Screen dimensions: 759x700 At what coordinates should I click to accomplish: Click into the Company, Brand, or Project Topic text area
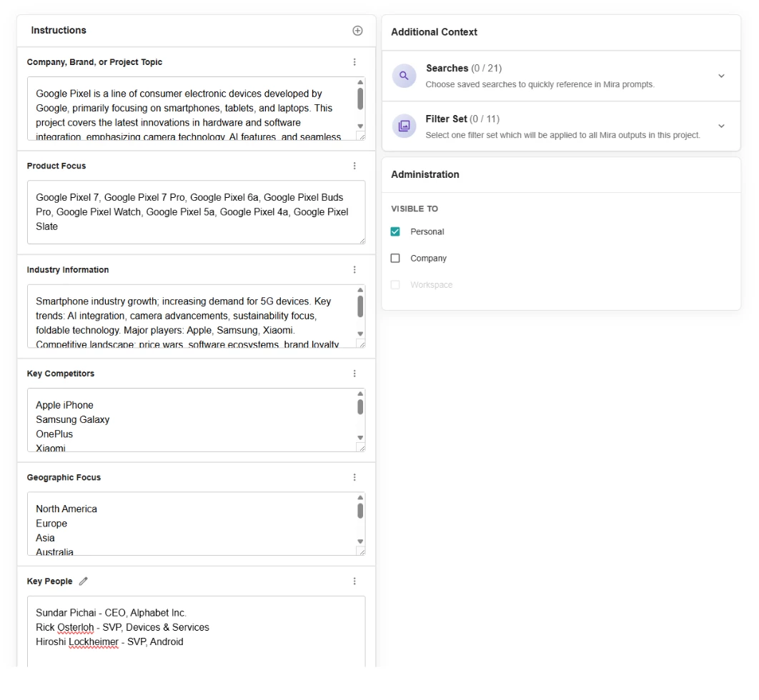196,109
